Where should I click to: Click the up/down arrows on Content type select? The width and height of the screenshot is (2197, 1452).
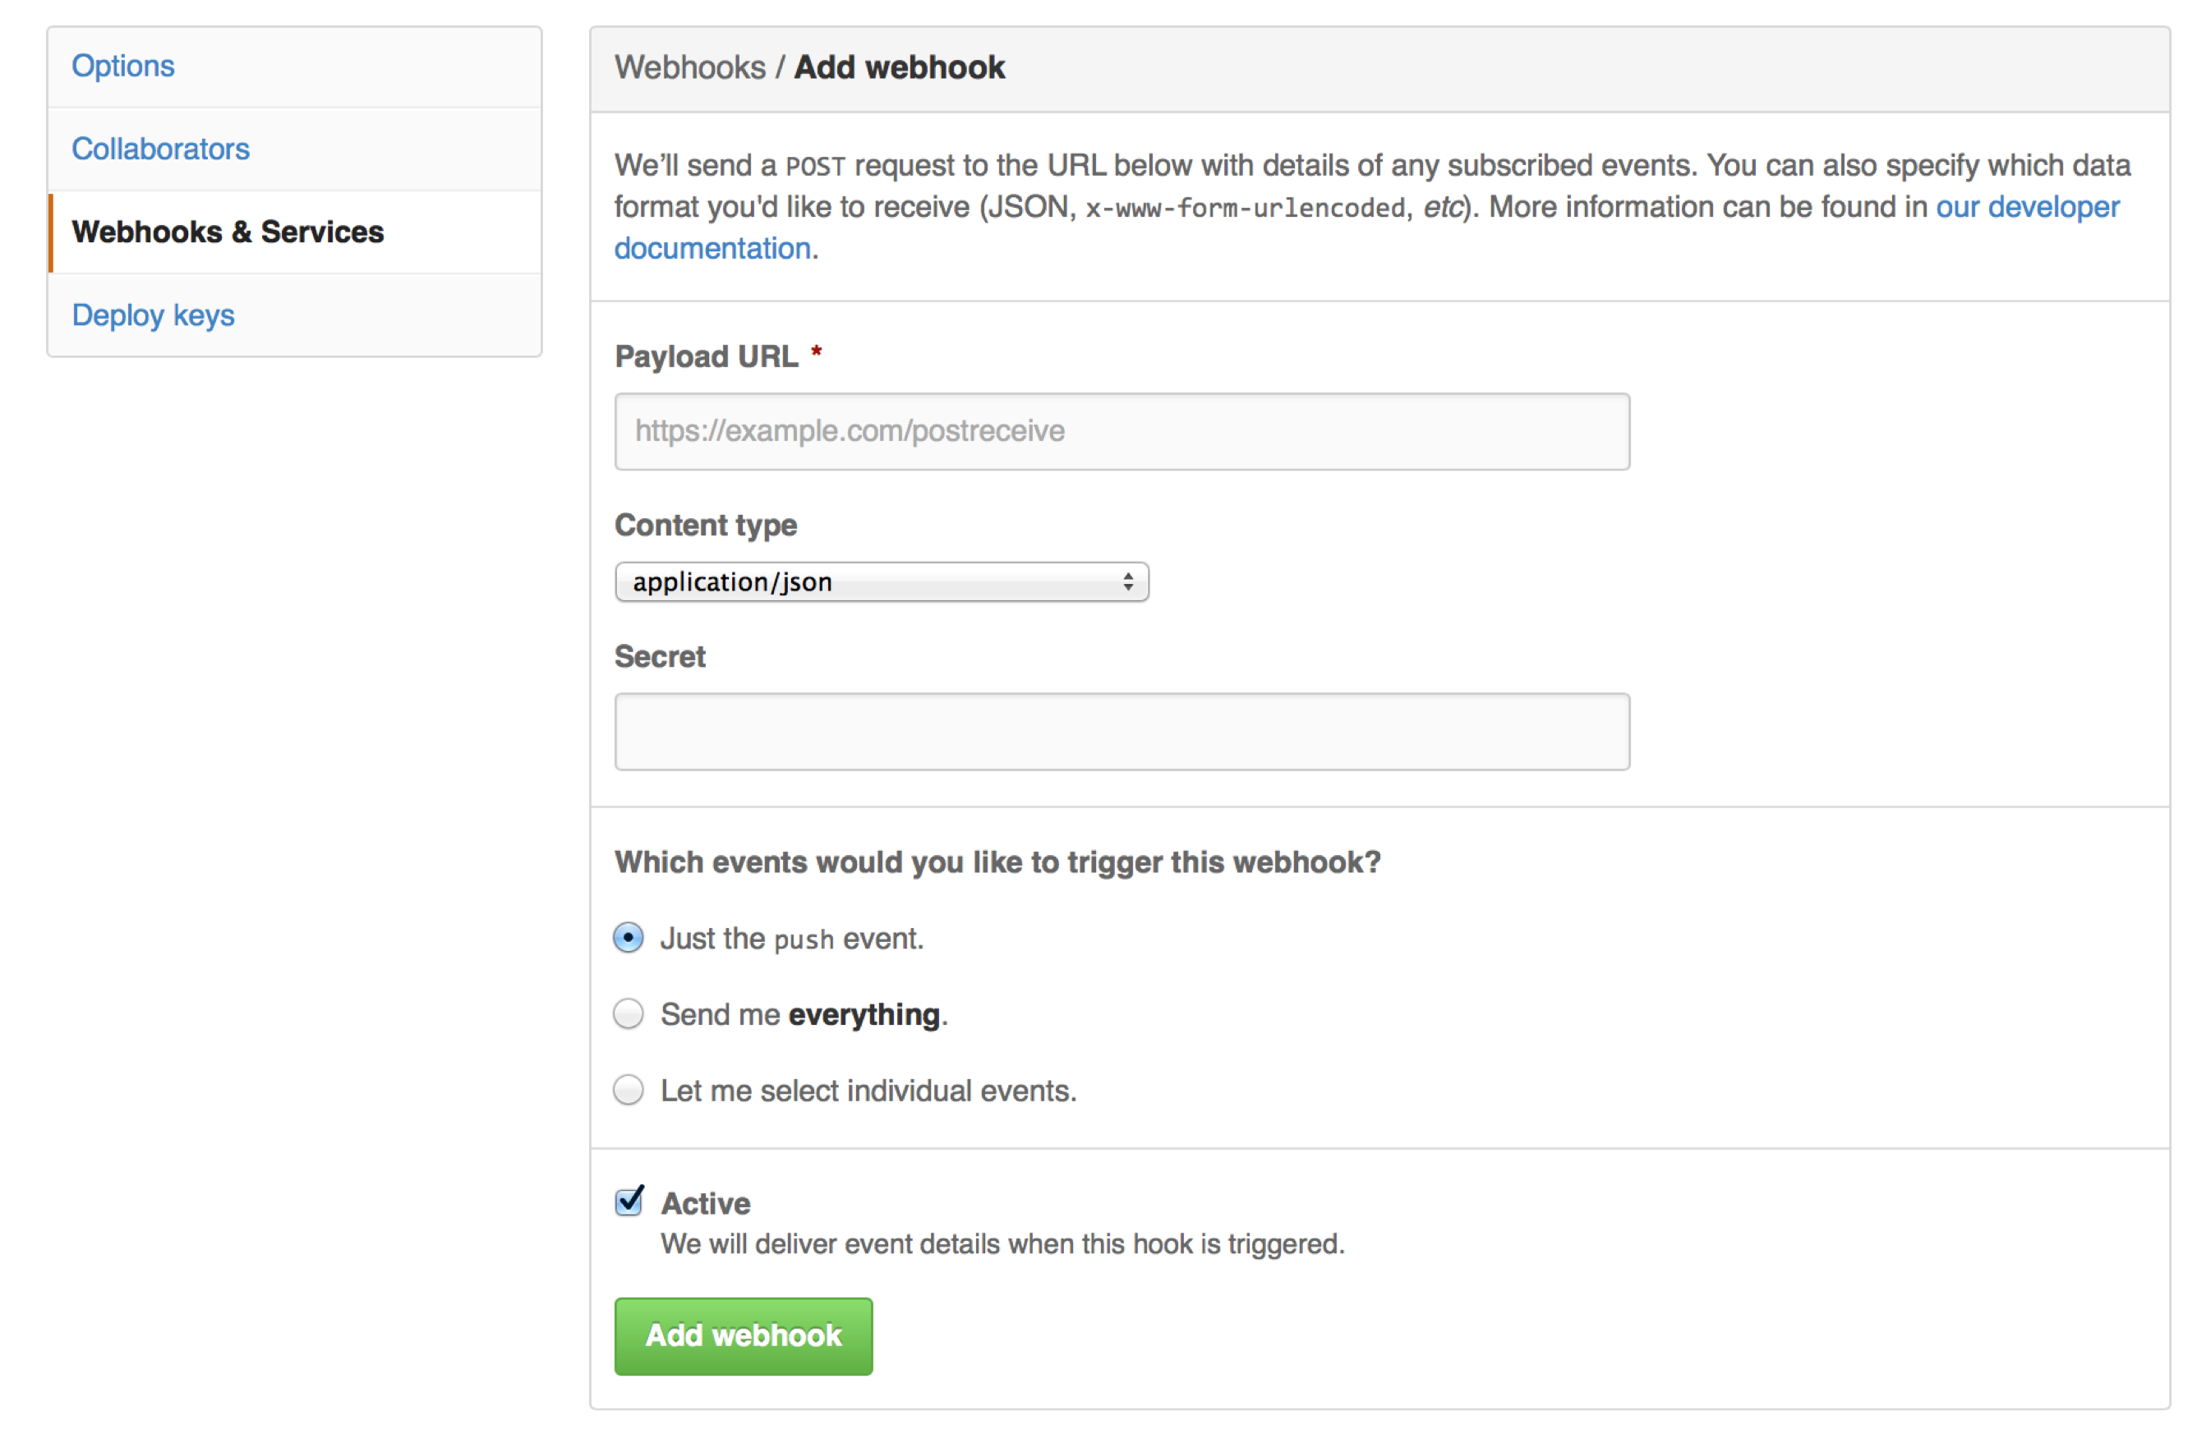[x=1127, y=581]
